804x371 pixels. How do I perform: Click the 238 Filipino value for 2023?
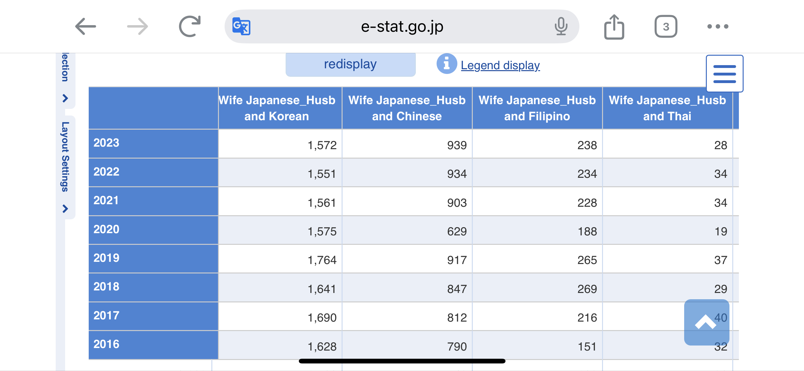click(x=537, y=144)
